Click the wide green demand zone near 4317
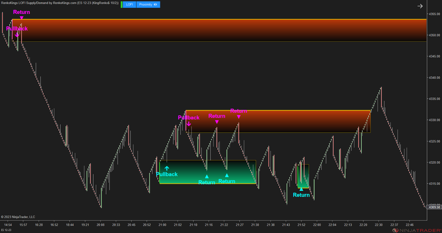 [x=208, y=172]
